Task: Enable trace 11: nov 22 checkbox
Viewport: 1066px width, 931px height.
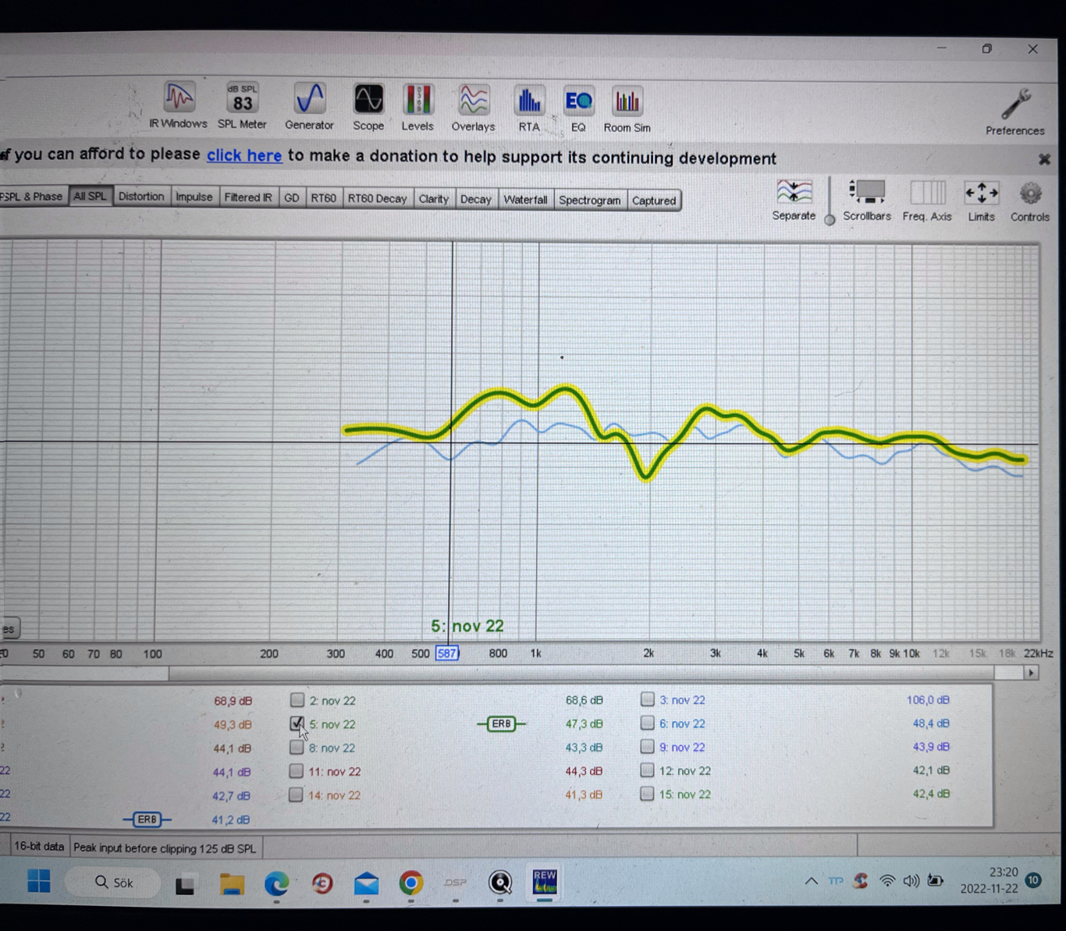Action: tap(296, 771)
